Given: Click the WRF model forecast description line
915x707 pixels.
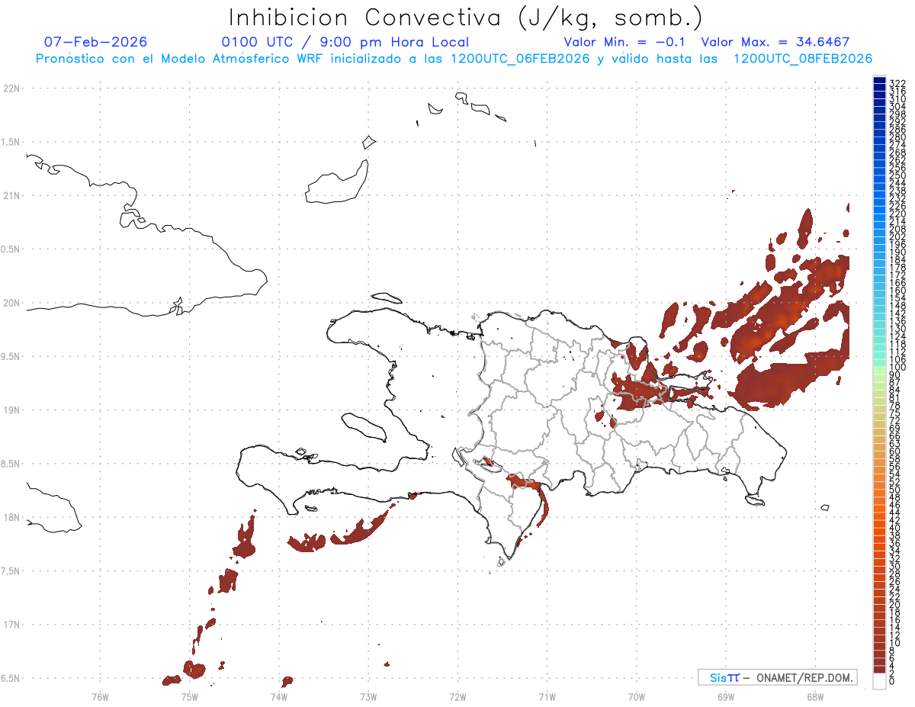Looking at the screenshot, I should [x=454, y=59].
